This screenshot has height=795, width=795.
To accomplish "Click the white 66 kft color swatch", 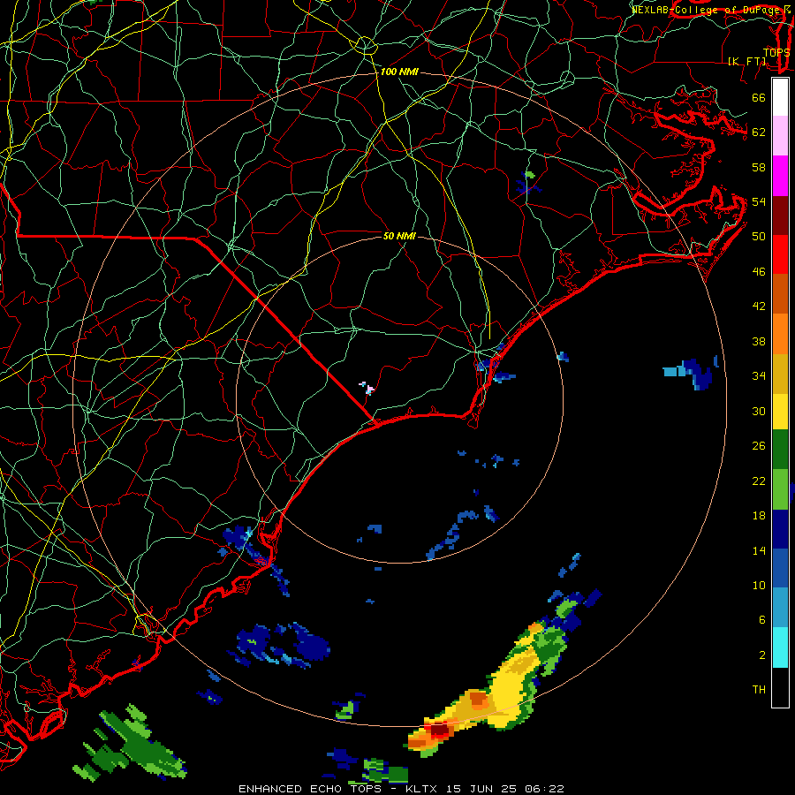I will click(780, 97).
